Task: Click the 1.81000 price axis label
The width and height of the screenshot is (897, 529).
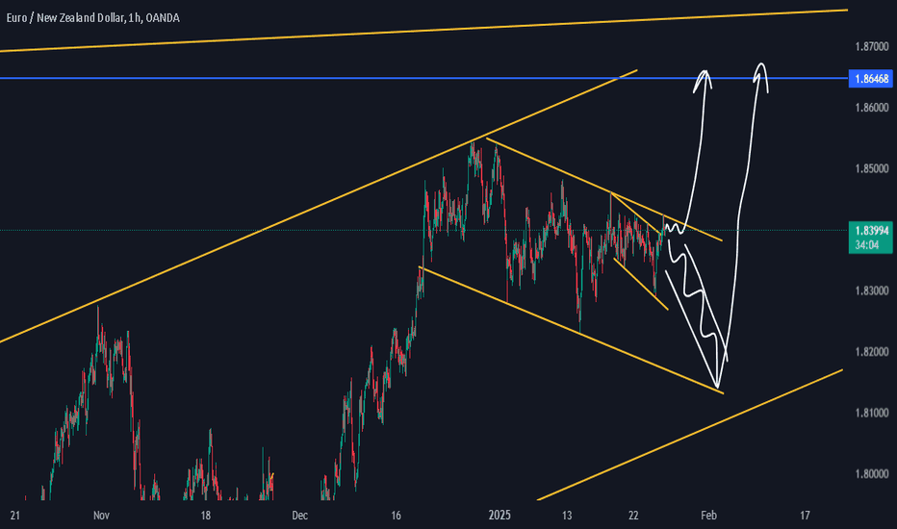Action: click(872, 413)
